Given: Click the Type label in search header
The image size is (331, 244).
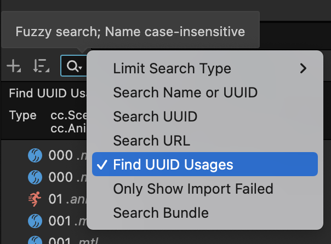Looking at the screenshot, I should tap(22, 115).
